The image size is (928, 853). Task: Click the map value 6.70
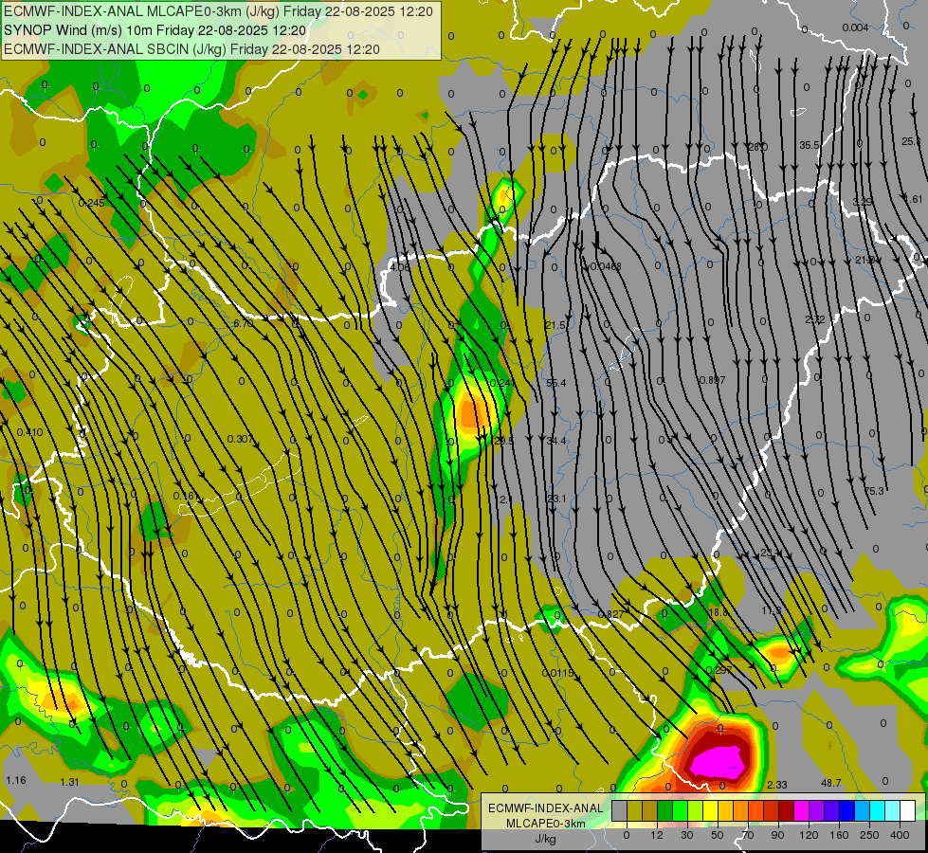(244, 323)
